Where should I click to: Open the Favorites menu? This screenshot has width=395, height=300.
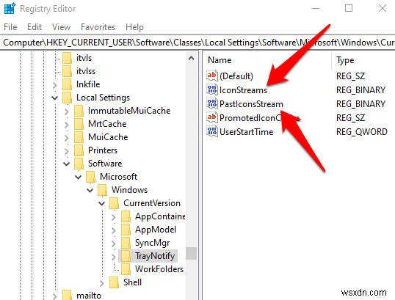coord(98,27)
